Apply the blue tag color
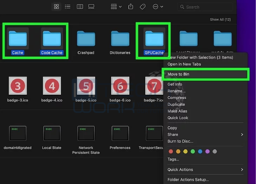This screenshot has height=184, width=256. coord(200,151)
